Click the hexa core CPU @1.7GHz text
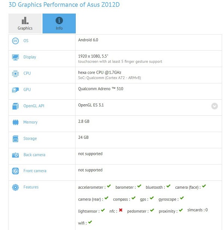The height and width of the screenshot is (230, 224). pyautogui.click(x=100, y=73)
